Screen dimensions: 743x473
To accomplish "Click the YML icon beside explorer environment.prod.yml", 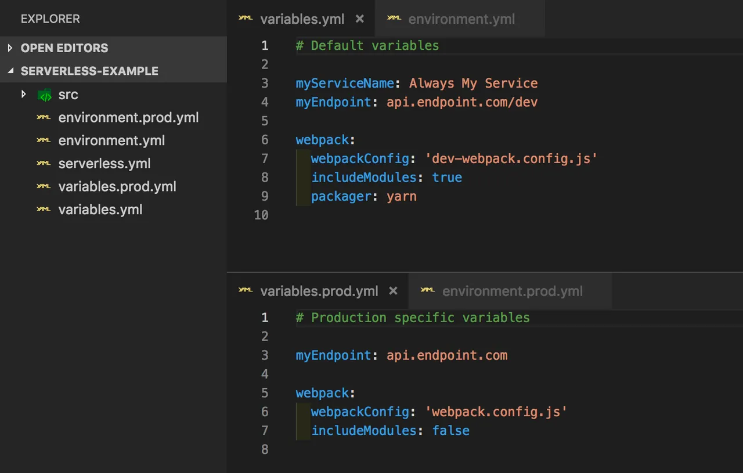I will pyautogui.click(x=44, y=117).
